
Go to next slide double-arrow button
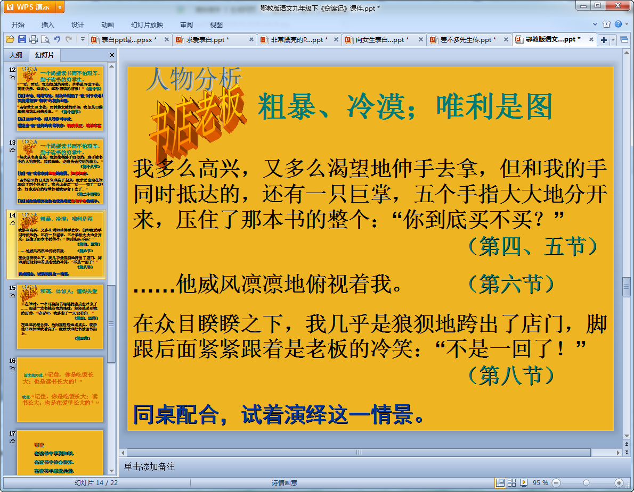tap(627, 452)
